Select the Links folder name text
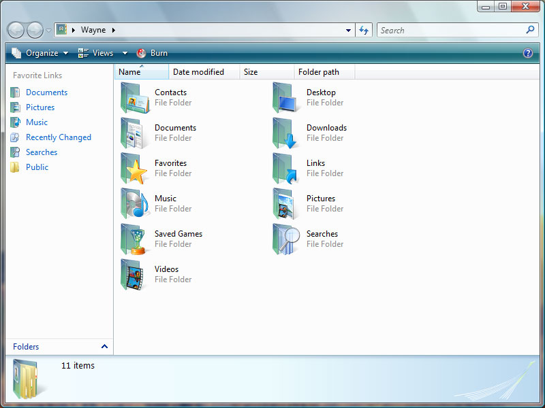This screenshot has width=545, height=408. point(315,163)
